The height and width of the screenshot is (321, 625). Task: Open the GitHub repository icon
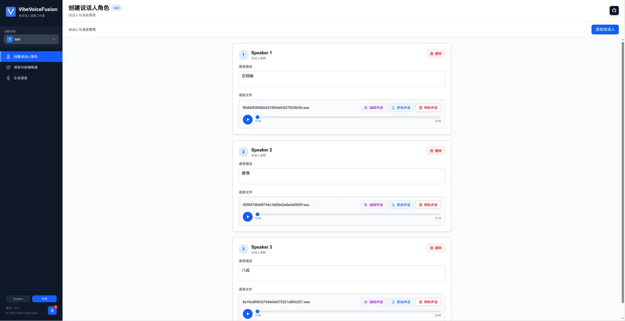coord(614,10)
